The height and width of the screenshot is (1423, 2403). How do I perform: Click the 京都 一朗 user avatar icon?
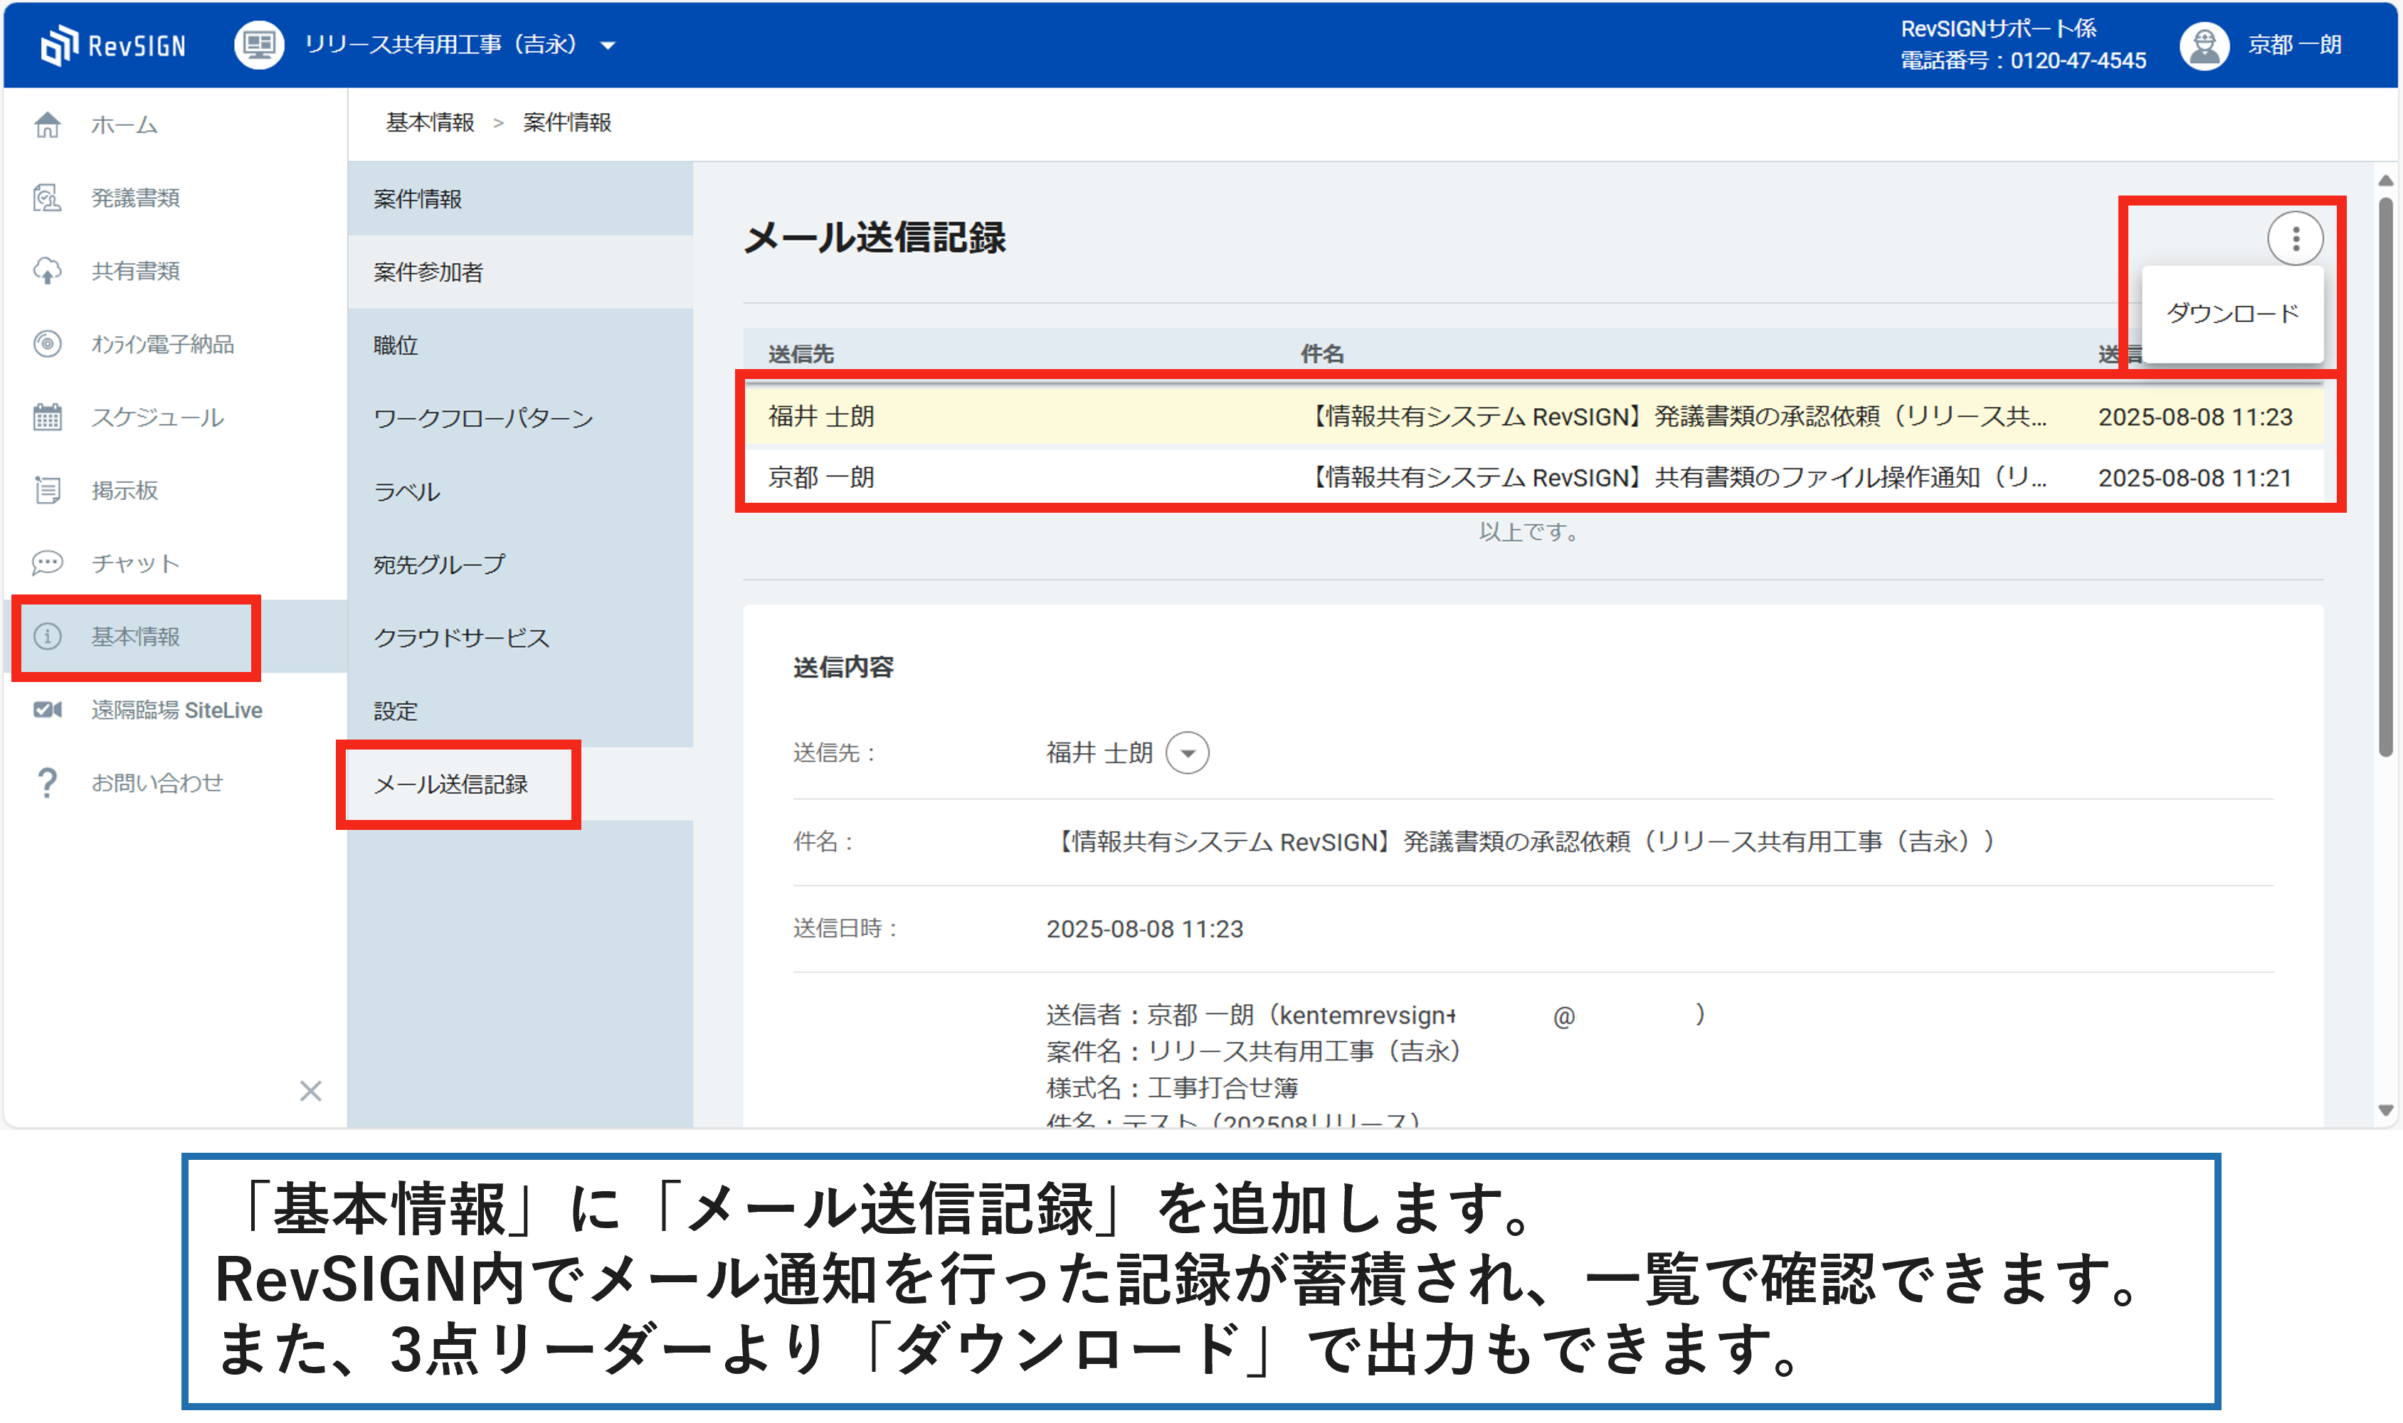pyautogui.click(x=2204, y=45)
